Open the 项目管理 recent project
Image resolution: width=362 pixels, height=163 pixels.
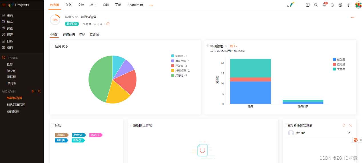coord(13,112)
